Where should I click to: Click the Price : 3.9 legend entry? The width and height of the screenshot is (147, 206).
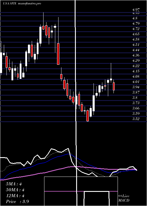click(17, 202)
